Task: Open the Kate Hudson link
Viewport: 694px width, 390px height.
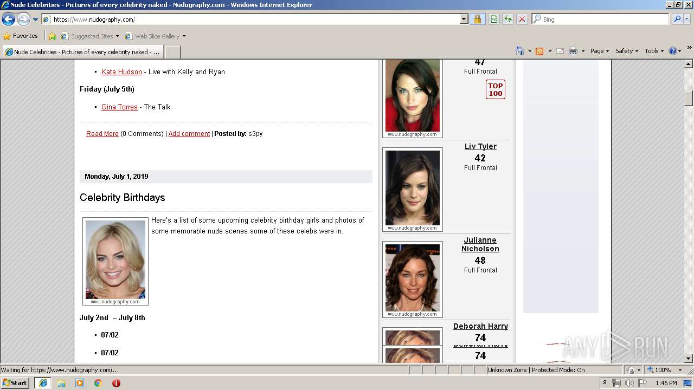Action: (x=121, y=71)
